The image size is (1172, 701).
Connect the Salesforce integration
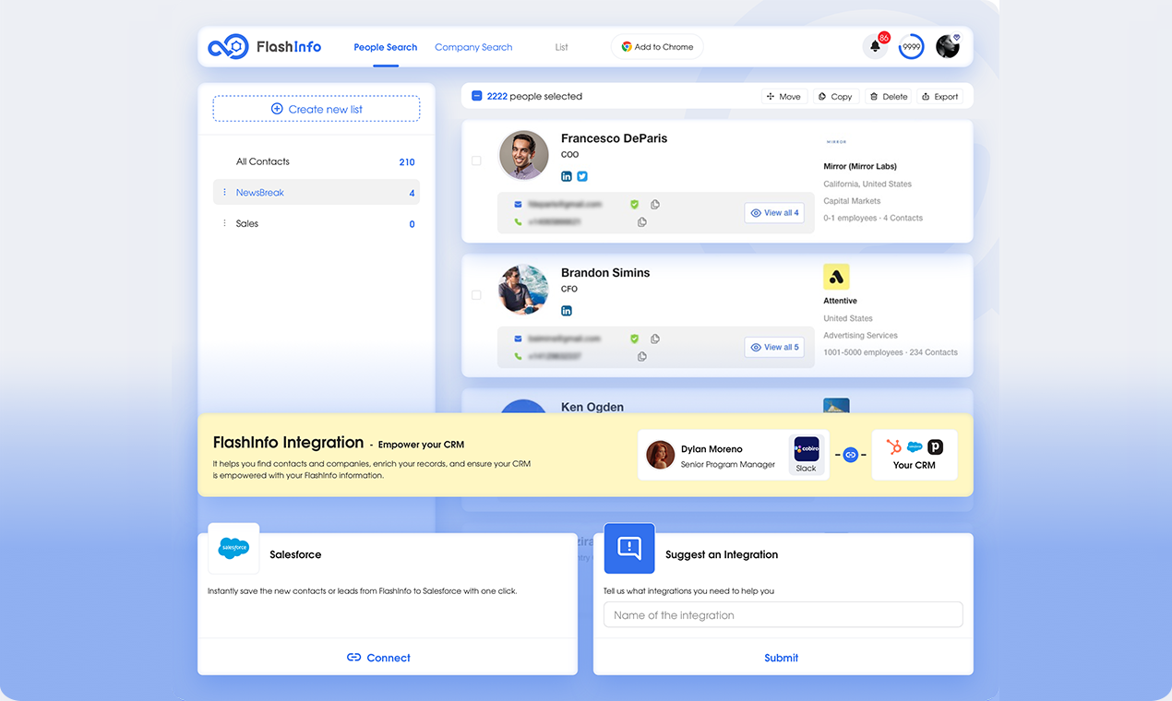378,658
